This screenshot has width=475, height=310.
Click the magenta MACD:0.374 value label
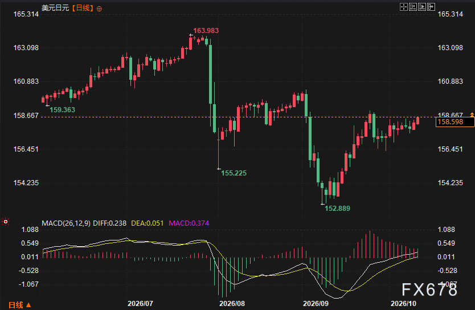(x=189, y=223)
